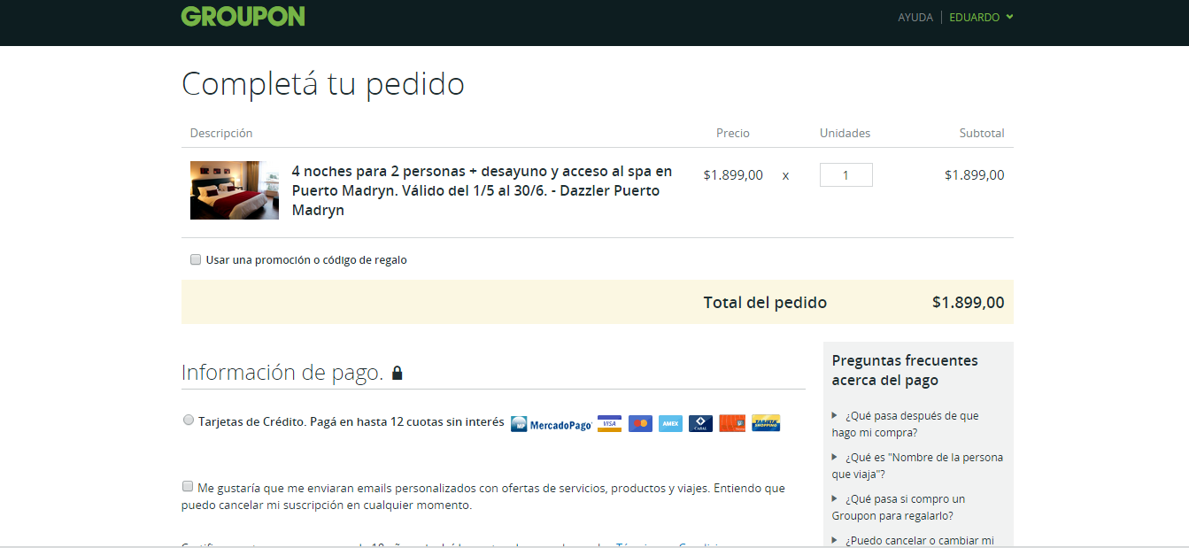Viewport: 1189px width, 548px height.
Task: Open the AYUDA link in the header
Action: [915, 17]
